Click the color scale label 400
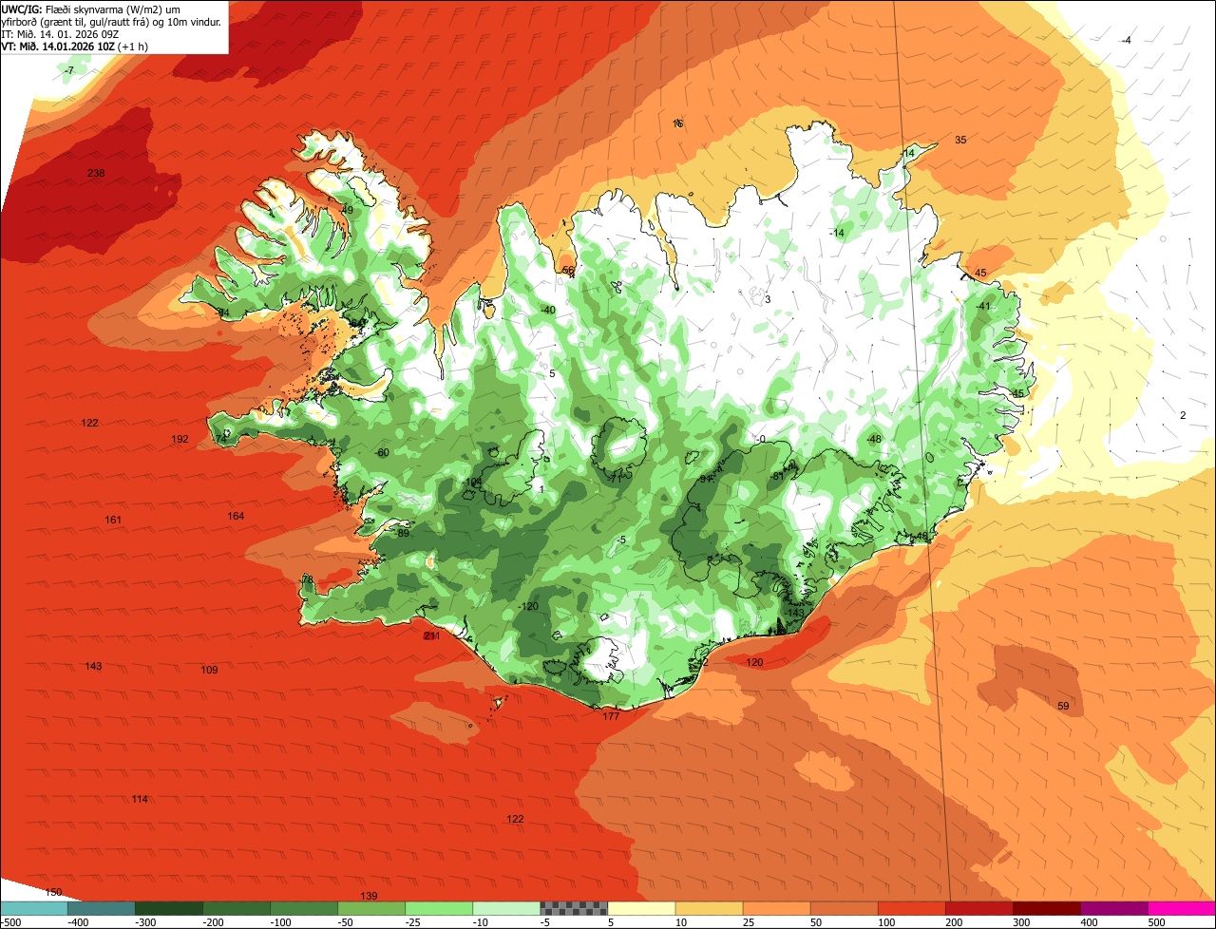Viewport: 1216px width, 929px height. (x=1089, y=922)
